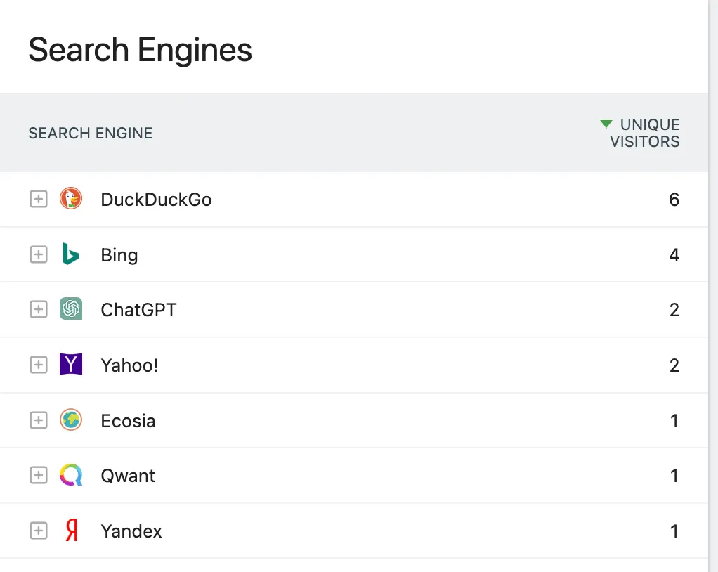Viewport: 718px width, 572px height.
Task: Expand the Bing row details
Action: 38,254
